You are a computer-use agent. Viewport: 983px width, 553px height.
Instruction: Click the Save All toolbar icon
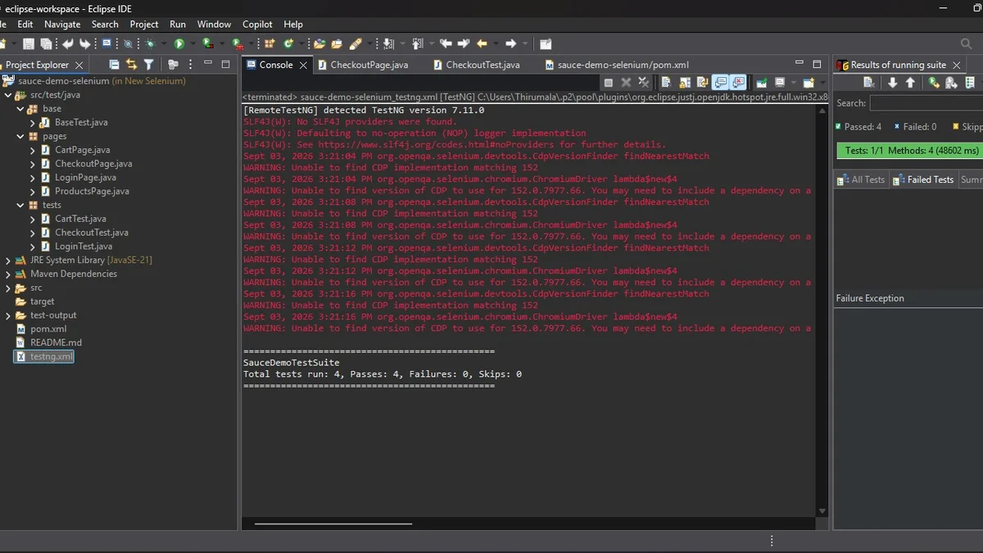(47, 43)
